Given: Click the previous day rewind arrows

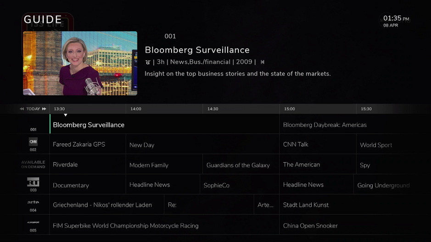Looking at the screenshot, I should 22,109.
